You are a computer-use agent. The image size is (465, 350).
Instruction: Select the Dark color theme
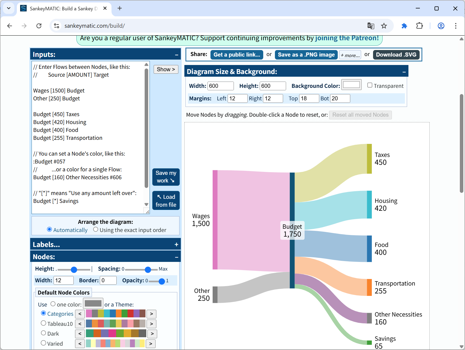click(x=44, y=333)
